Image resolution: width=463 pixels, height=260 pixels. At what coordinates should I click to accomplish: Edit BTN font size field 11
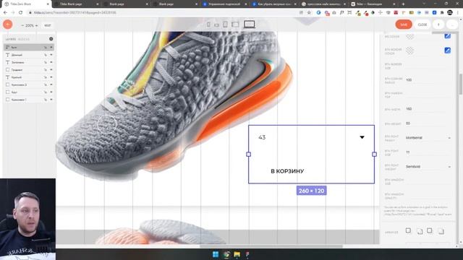pos(428,152)
